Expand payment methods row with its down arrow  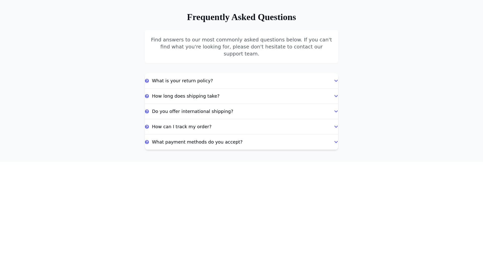pos(336,142)
